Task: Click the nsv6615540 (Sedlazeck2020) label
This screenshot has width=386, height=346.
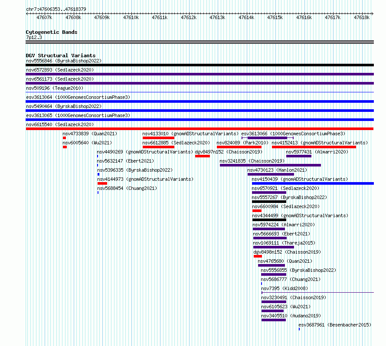Action: 60,124
